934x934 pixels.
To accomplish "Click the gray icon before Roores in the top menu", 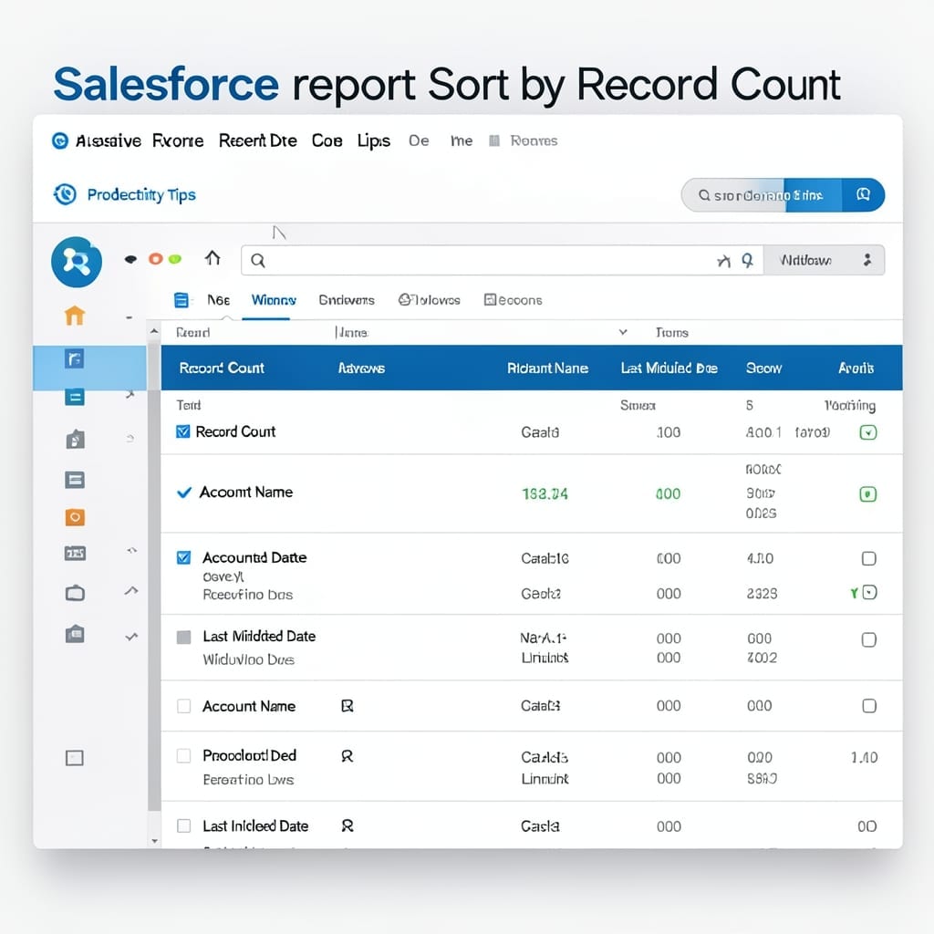I will click(493, 140).
